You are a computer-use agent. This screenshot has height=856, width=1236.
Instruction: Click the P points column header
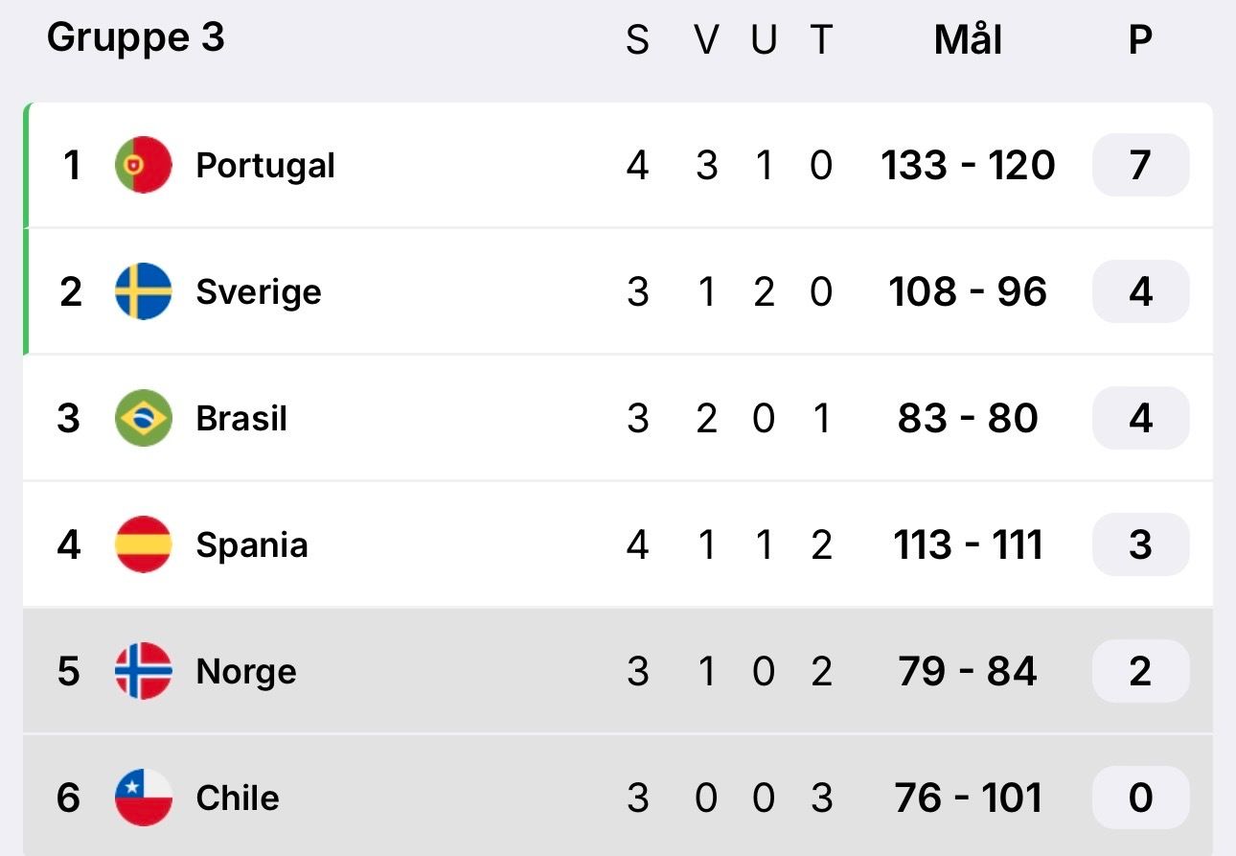(1140, 40)
